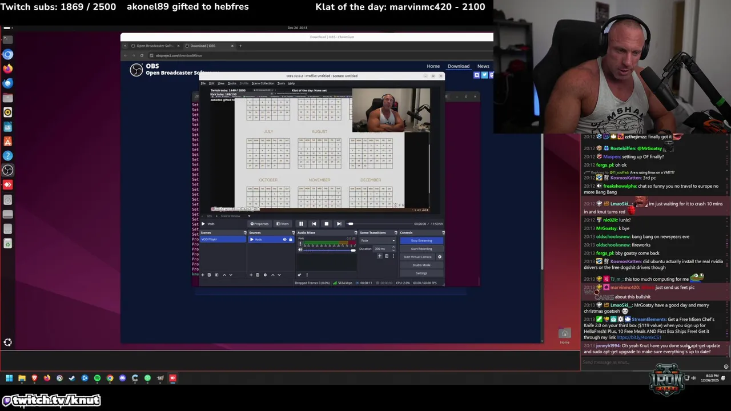Viewport: 731px width, 411px height.
Task: Toggle the lock on the Vods source
Action: pyautogui.click(x=290, y=239)
